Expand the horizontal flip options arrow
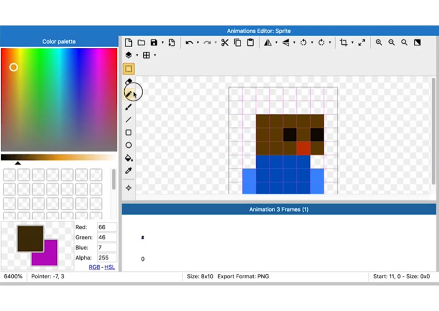The width and height of the screenshot is (439, 311). tap(276, 43)
